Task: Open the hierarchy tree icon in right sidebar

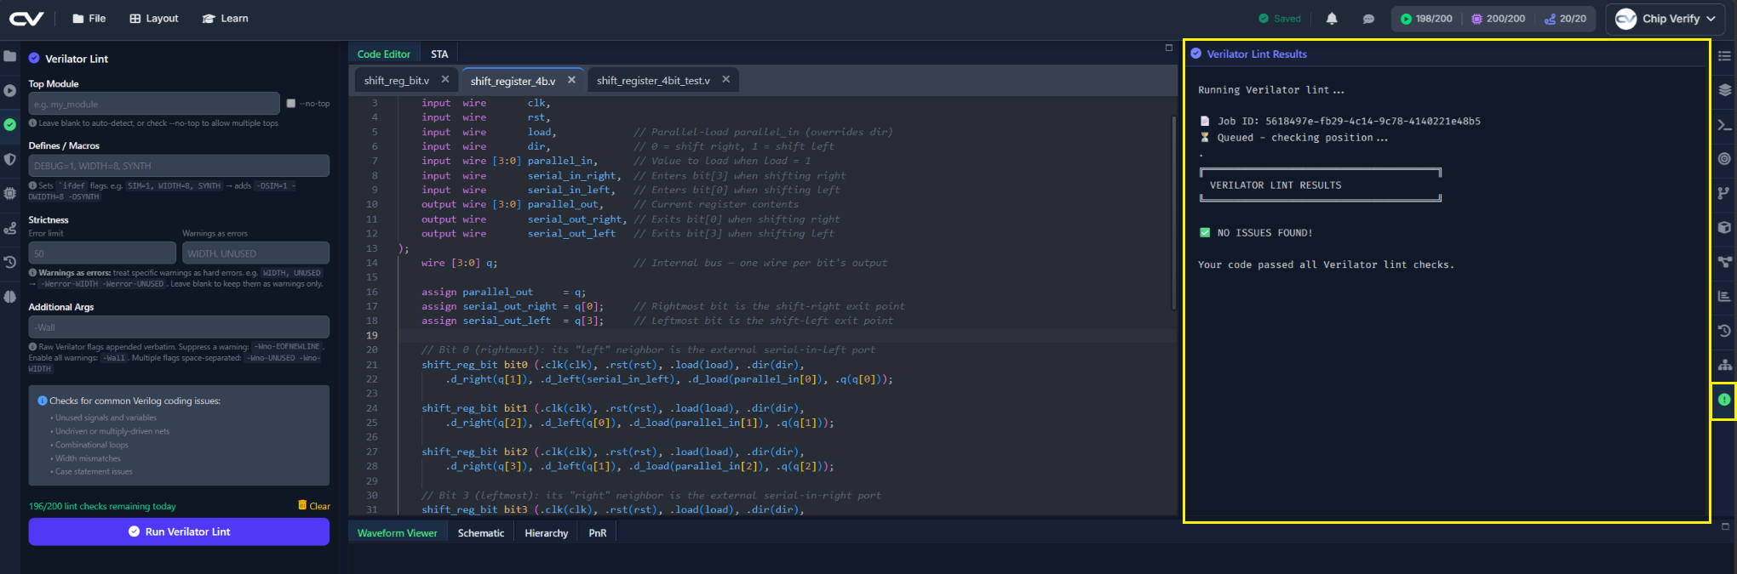Action: tap(1724, 365)
